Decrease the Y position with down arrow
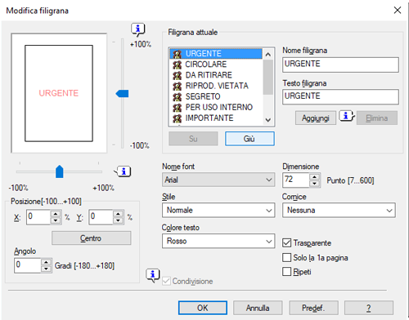Viewport: 409px width, 320px height. [x=118, y=220]
